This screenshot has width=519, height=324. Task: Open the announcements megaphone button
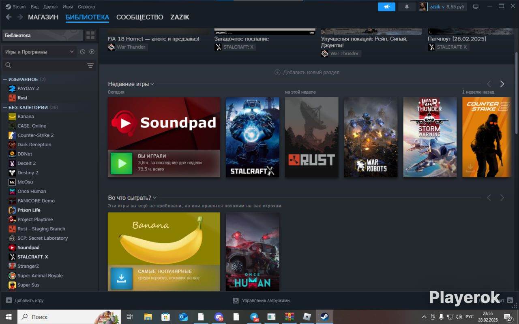point(386,6)
